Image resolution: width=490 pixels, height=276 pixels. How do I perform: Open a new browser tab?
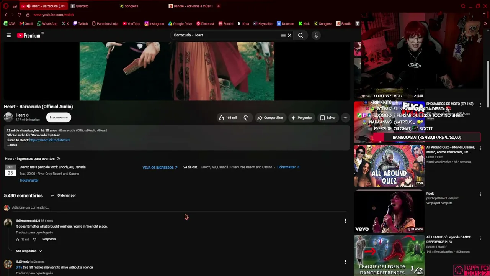coord(219,6)
